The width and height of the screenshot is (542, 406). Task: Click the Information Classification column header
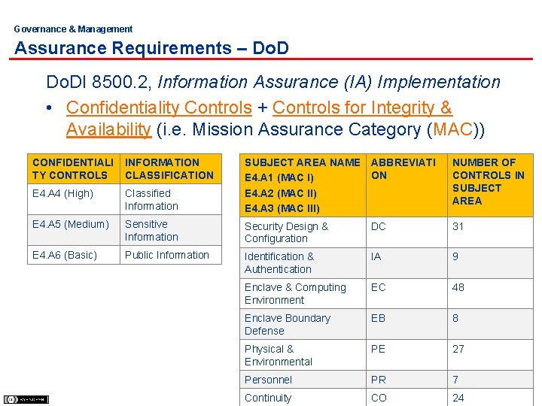coord(171,169)
